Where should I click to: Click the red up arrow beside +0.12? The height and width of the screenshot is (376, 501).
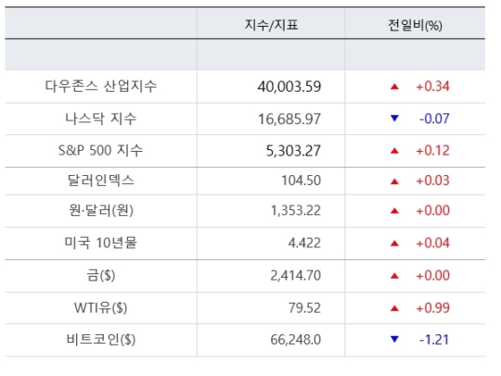394,151
